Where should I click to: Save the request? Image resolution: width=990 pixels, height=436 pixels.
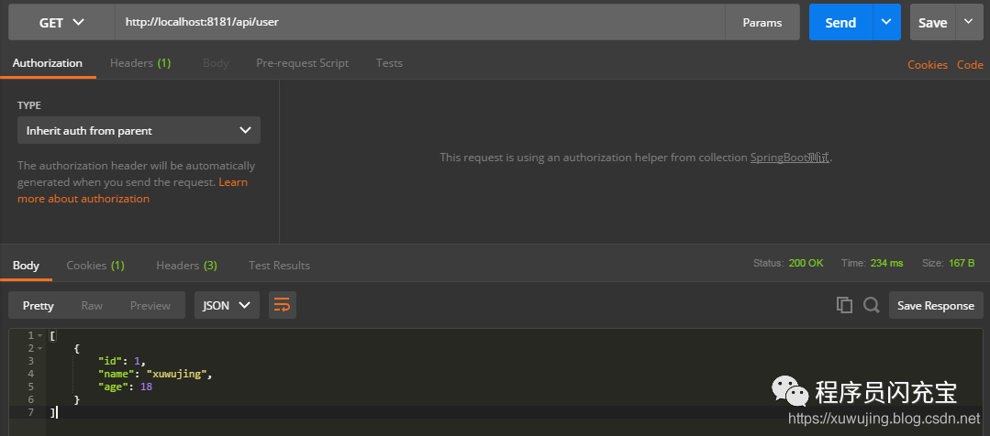(x=932, y=23)
